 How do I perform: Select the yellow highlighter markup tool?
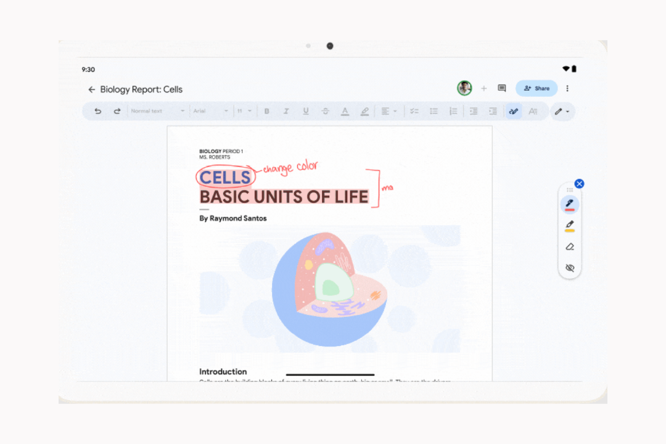(569, 226)
